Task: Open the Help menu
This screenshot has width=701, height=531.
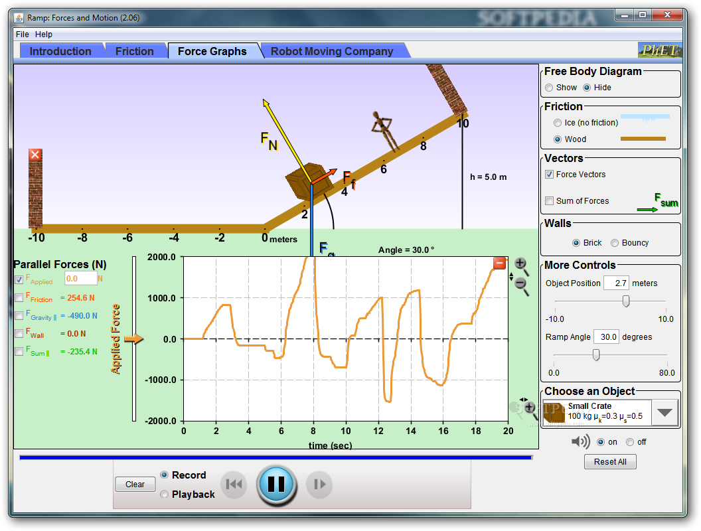Action: pyautogui.click(x=44, y=35)
